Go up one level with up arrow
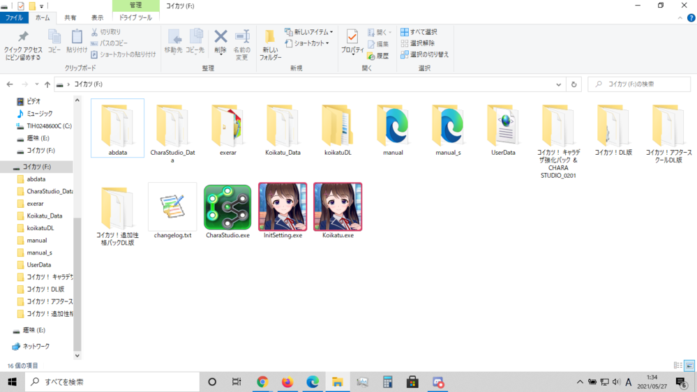Viewport: 697px width, 392px height. pyautogui.click(x=47, y=84)
